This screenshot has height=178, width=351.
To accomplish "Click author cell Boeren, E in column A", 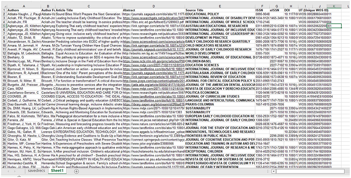I will coord(24,77).
